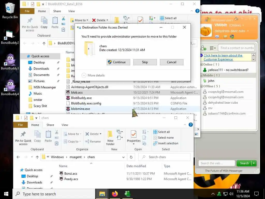Click Pin to Quick access in chars window

click(23, 138)
